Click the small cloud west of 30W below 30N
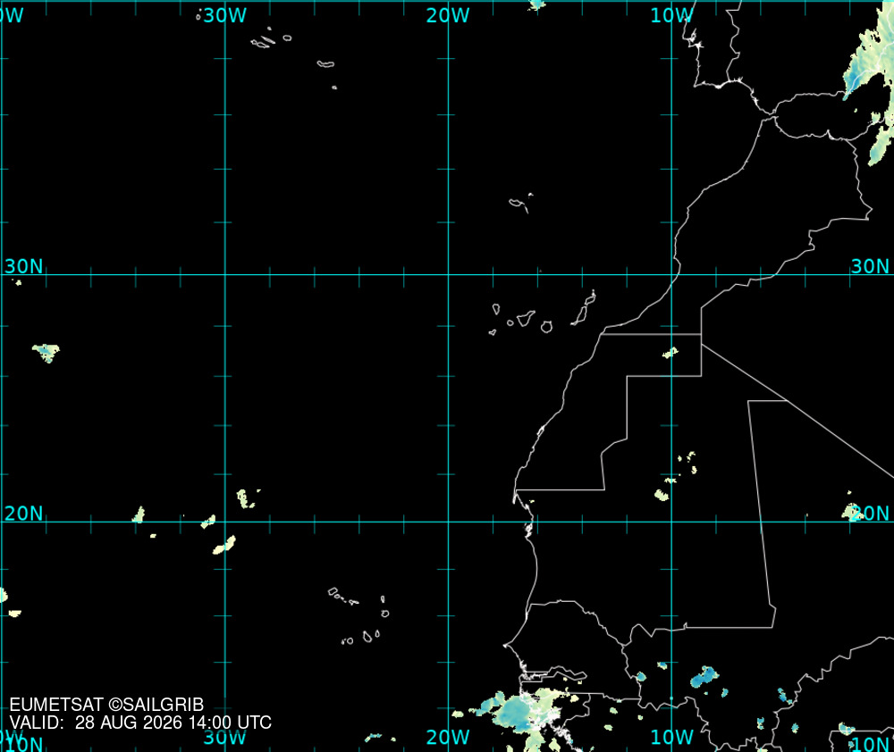This screenshot has height=752, width=894. click(46, 353)
